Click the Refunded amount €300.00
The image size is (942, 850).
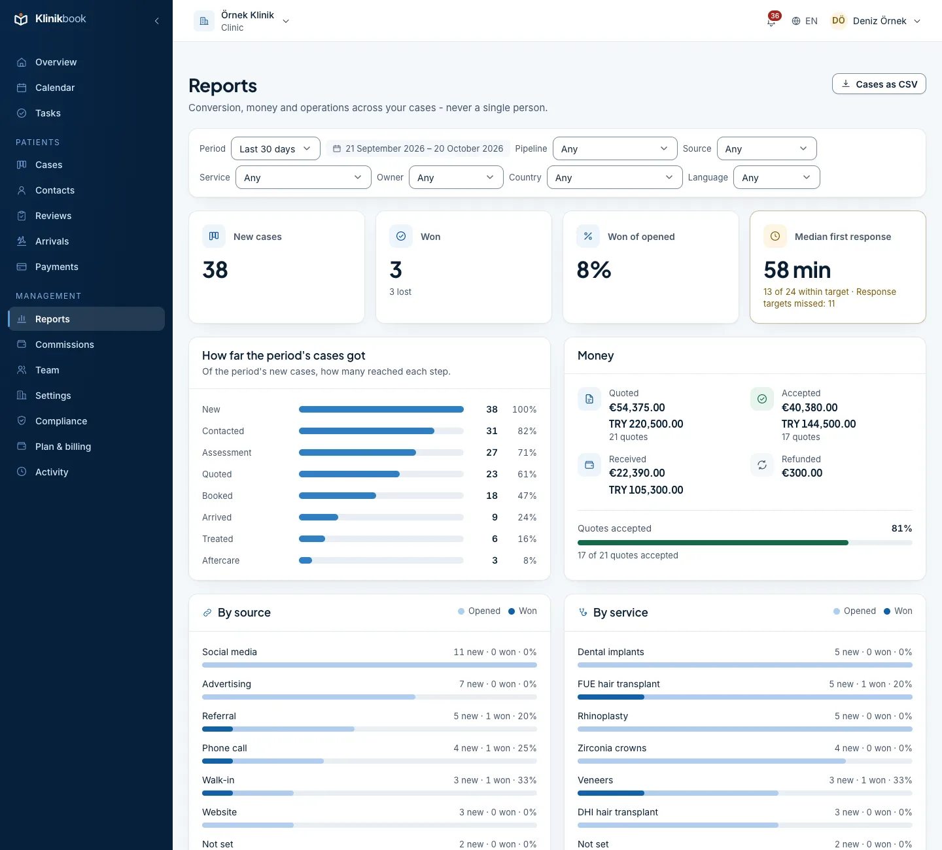click(x=802, y=473)
